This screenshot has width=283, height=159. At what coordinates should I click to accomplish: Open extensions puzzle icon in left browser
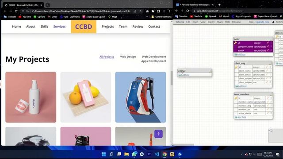[x=153, y=11]
